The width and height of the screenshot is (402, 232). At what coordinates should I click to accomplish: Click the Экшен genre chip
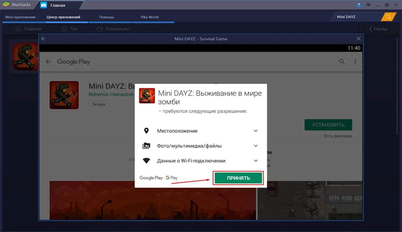pyautogui.click(x=99, y=104)
